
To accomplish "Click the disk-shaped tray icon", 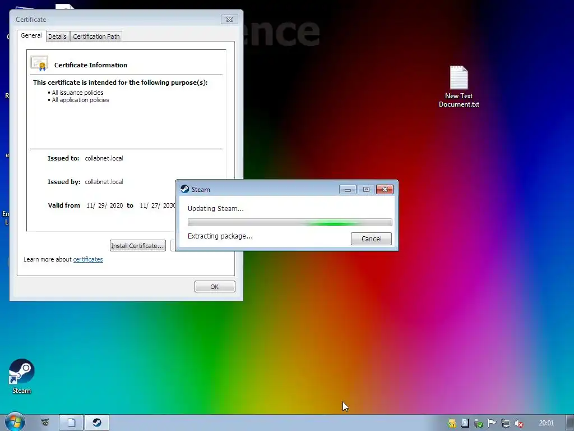I will (465, 423).
